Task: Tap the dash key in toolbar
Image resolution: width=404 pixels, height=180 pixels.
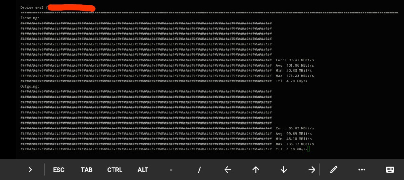Action: pyautogui.click(x=171, y=170)
